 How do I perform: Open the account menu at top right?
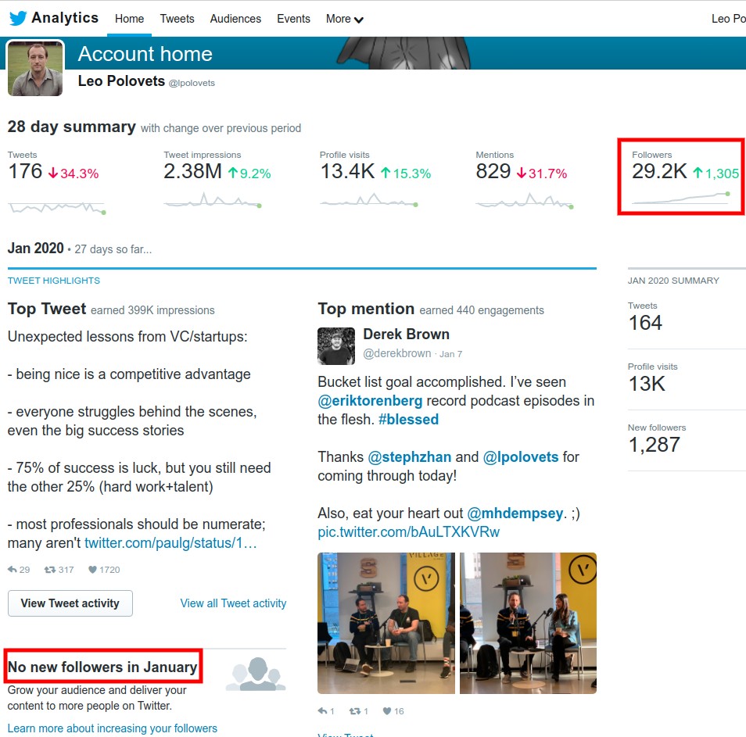click(x=728, y=19)
